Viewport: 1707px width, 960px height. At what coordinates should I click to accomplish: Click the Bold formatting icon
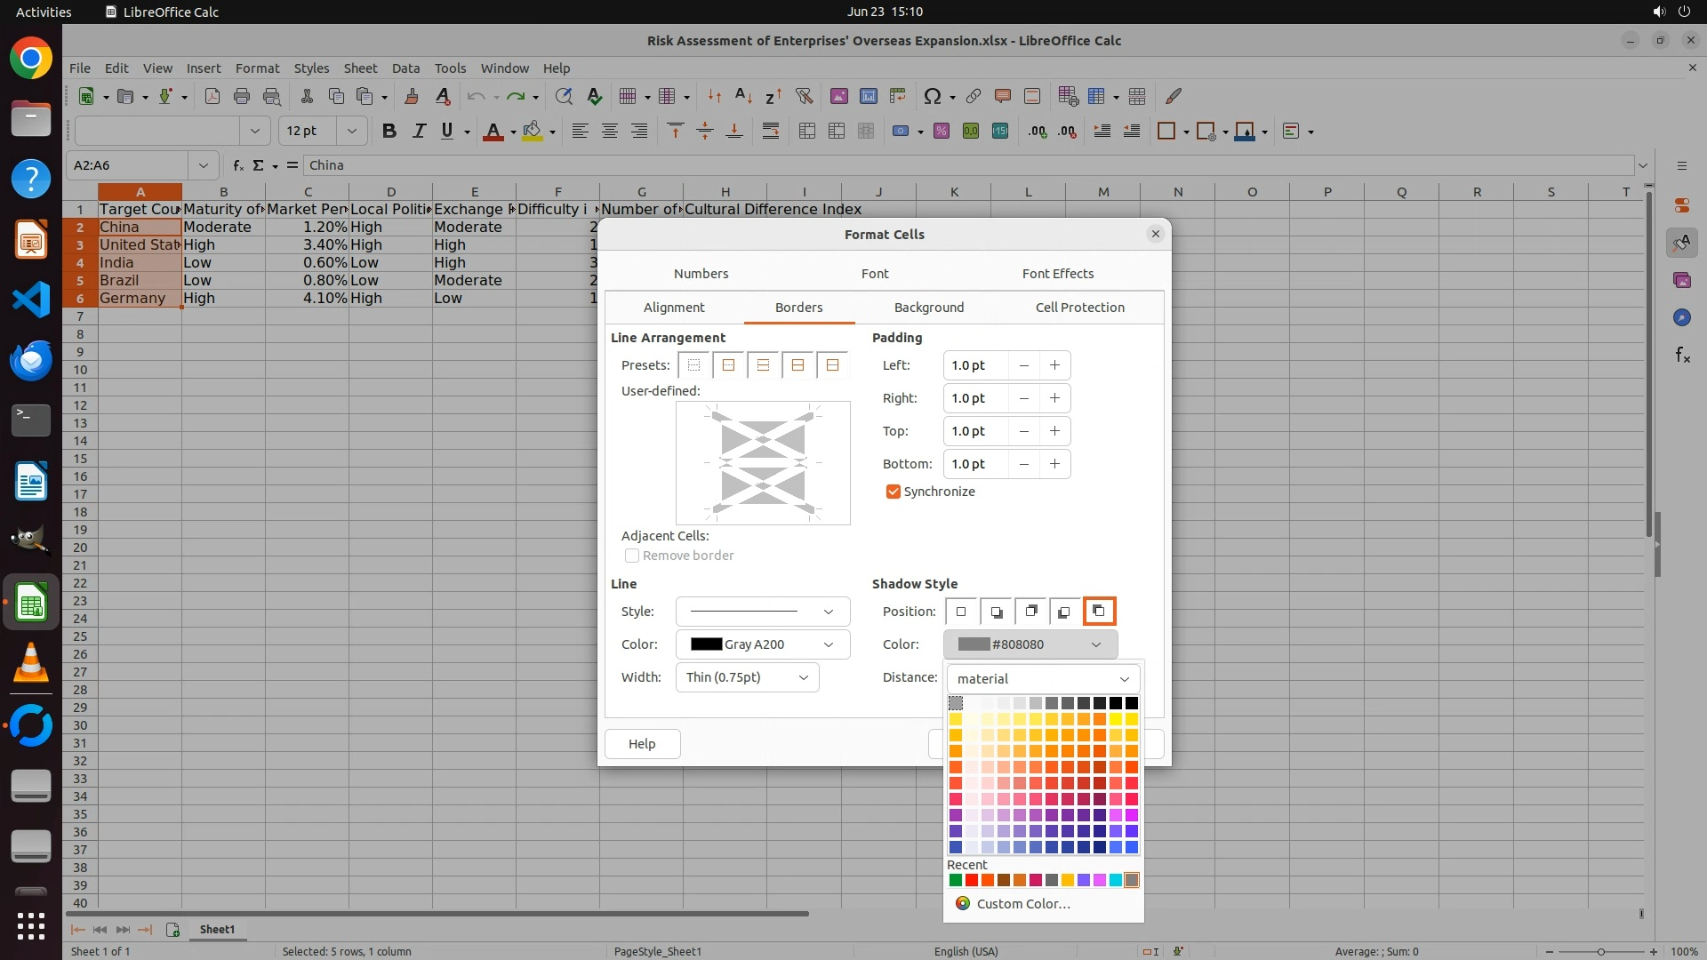click(x=389, y=131)
